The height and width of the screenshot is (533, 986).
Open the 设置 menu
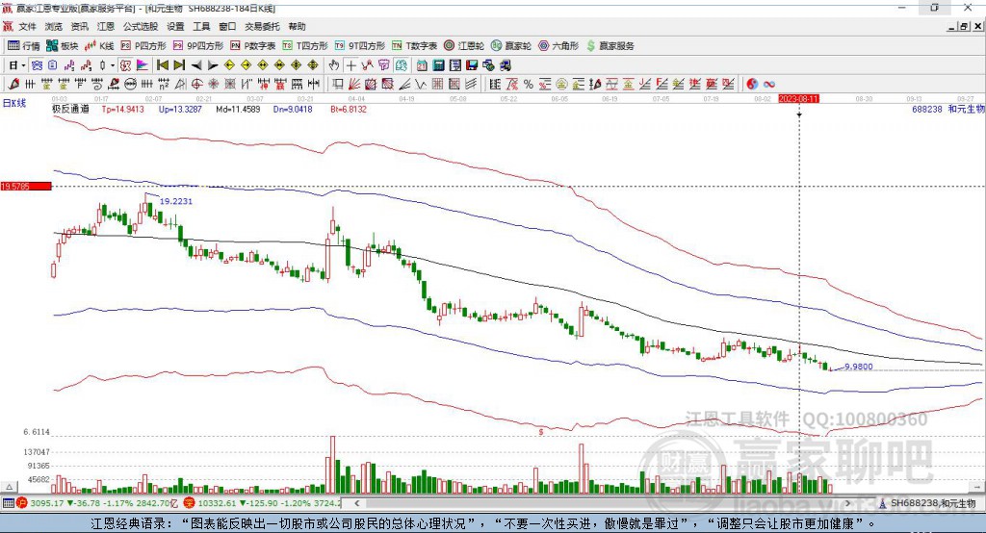[175, 26]
